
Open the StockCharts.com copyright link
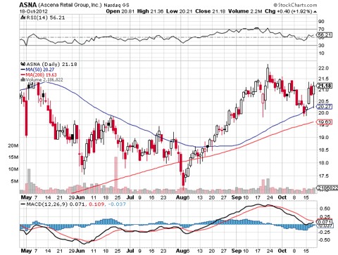pyautogui.click(x=295, y=5)
